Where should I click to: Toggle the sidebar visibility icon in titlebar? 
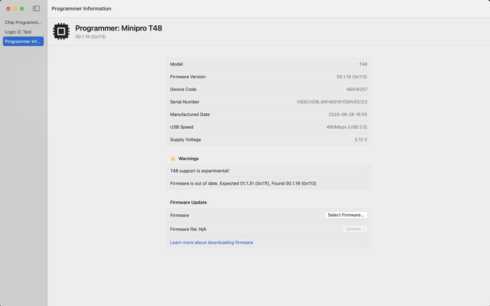(36, 8)
